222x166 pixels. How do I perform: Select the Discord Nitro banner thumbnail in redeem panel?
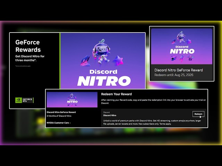pyautogui.click(x=72, y=100)
